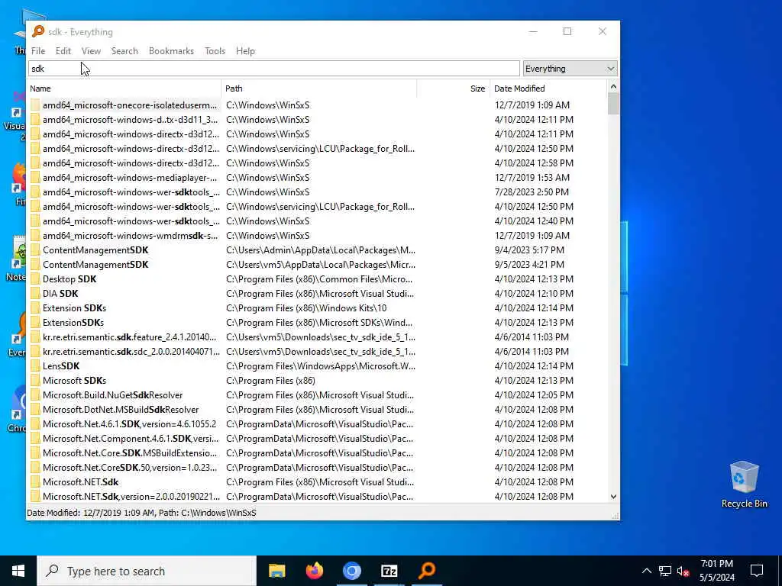Select Microsoft.NET.Sdk folder name
Viewport: 782px width, 586px height.
(x=80, y=482)
